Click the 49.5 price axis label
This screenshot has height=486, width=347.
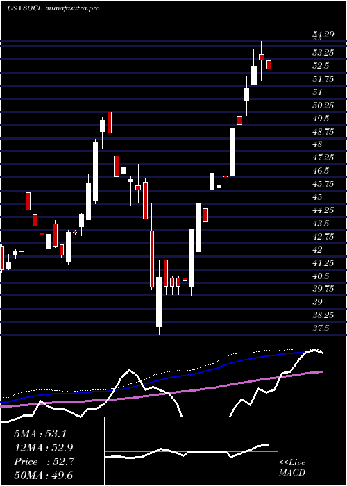pos(320,119)
